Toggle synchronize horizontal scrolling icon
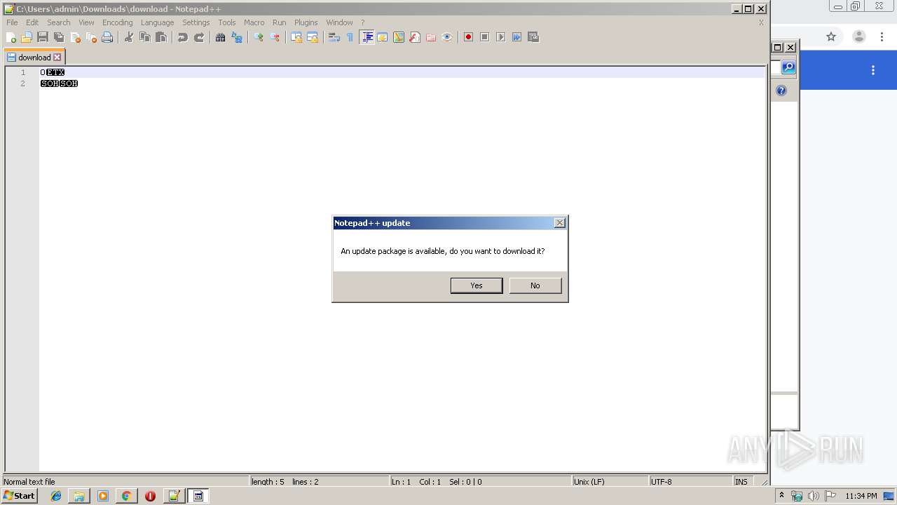This screenshot has height=505, width=897. tap(313, 37)
